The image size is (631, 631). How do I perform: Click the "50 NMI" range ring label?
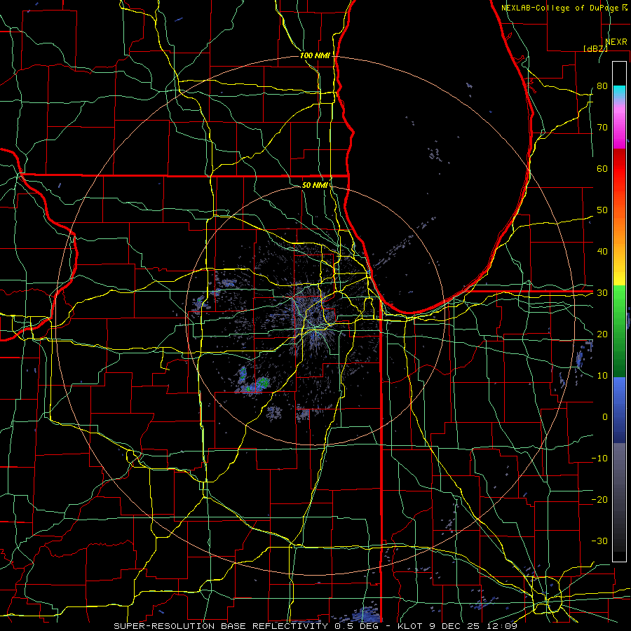point(315,185)
